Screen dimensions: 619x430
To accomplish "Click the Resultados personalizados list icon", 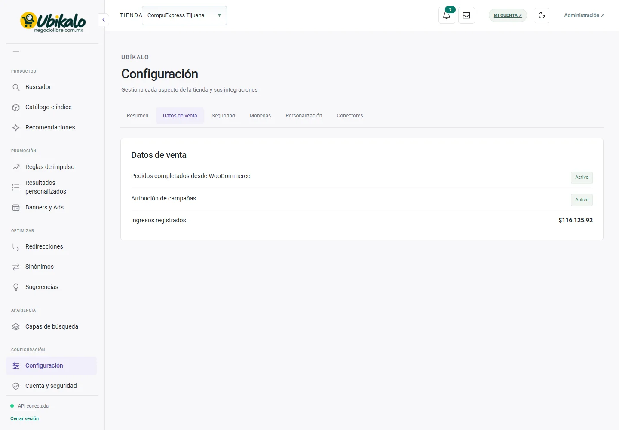I will [x=16, y=187].
